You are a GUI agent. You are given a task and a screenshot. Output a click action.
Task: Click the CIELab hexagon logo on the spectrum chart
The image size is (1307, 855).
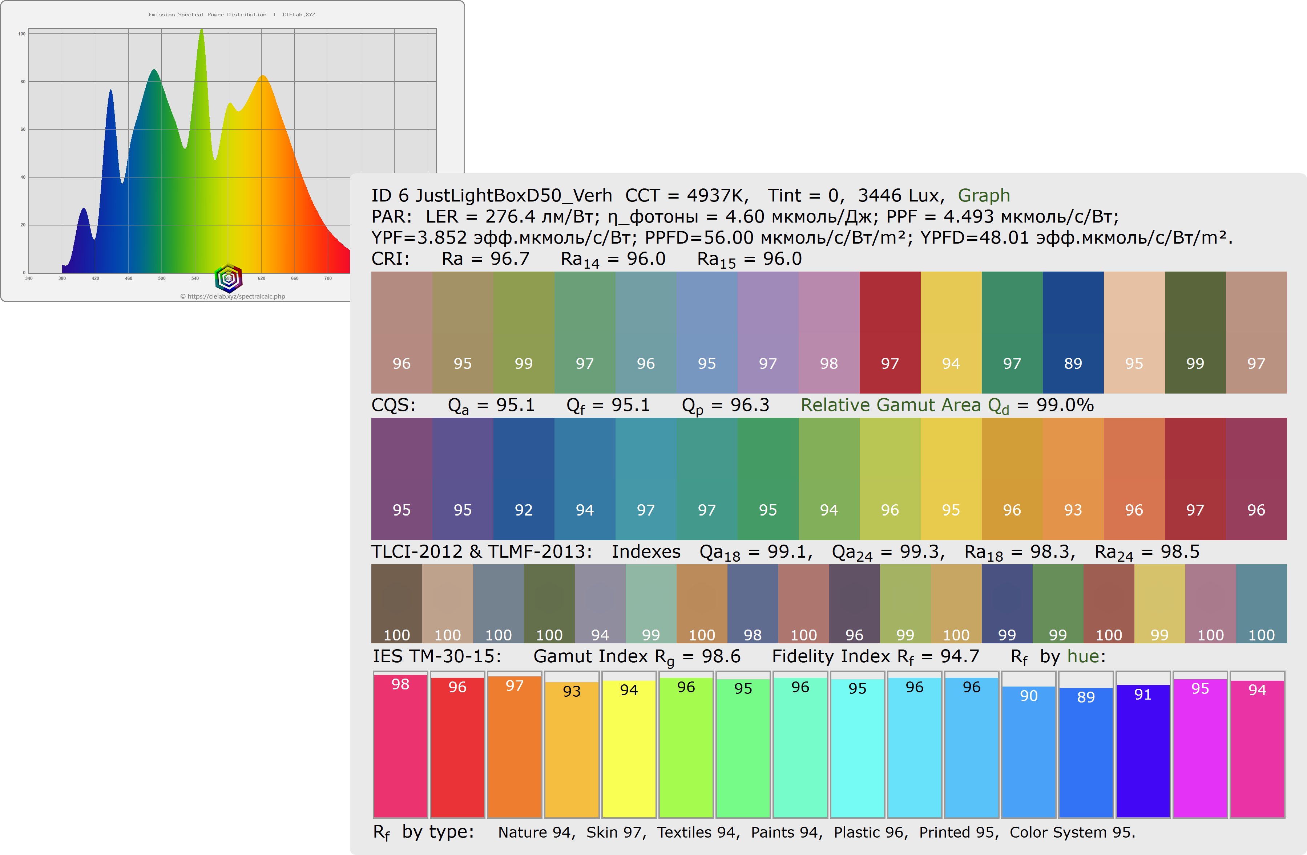[x=229, y=278]
